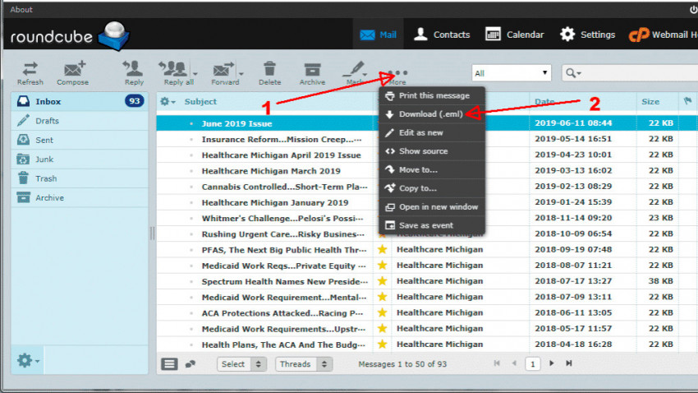Sort messages by Size column
The height and width of the screenshot is (393, 698).
tap(650, 102)
